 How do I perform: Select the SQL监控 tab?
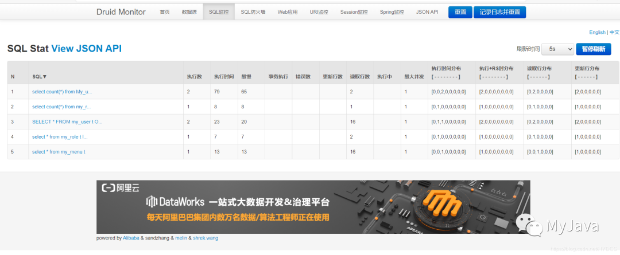point(219,12)
